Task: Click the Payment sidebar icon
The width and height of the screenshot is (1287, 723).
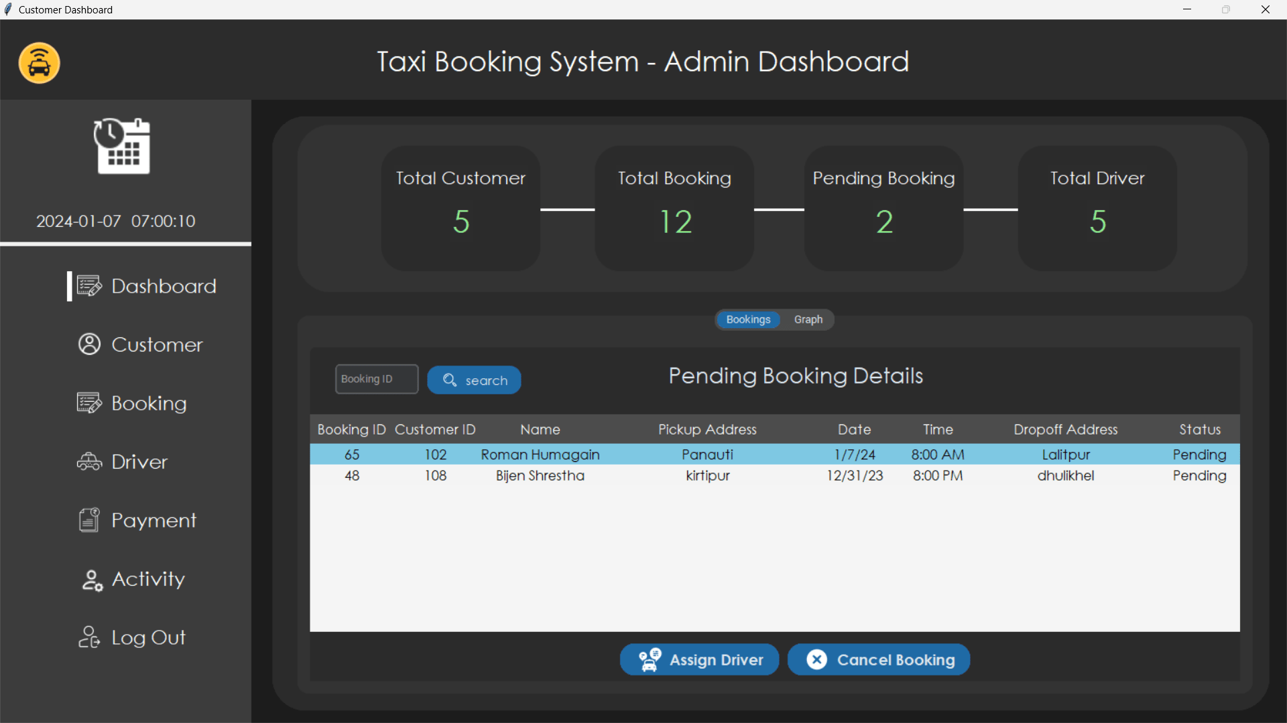Action: [89, 519]
